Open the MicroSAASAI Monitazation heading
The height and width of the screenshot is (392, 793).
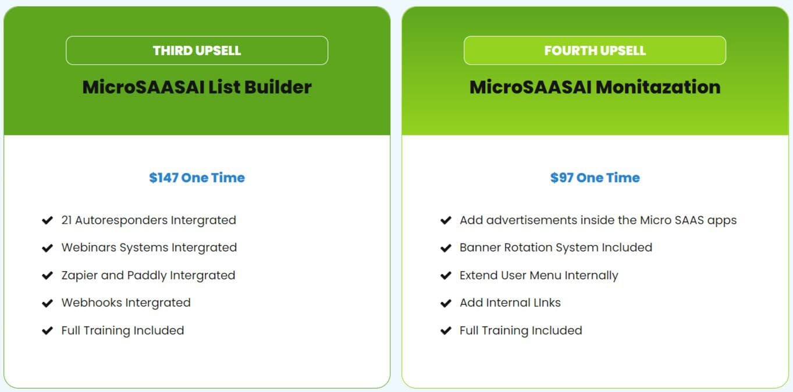point(595,87)
